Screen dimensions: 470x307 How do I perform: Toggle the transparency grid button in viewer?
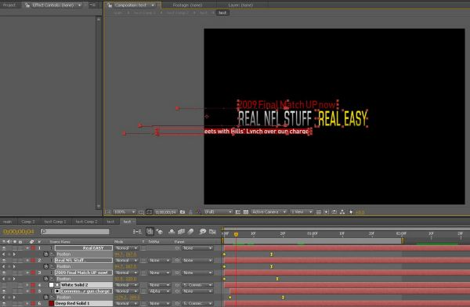tap(246, 212)
